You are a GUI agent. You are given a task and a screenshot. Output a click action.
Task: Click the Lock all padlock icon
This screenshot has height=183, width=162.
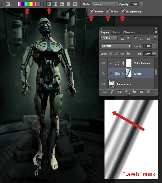tap(128, 53)
